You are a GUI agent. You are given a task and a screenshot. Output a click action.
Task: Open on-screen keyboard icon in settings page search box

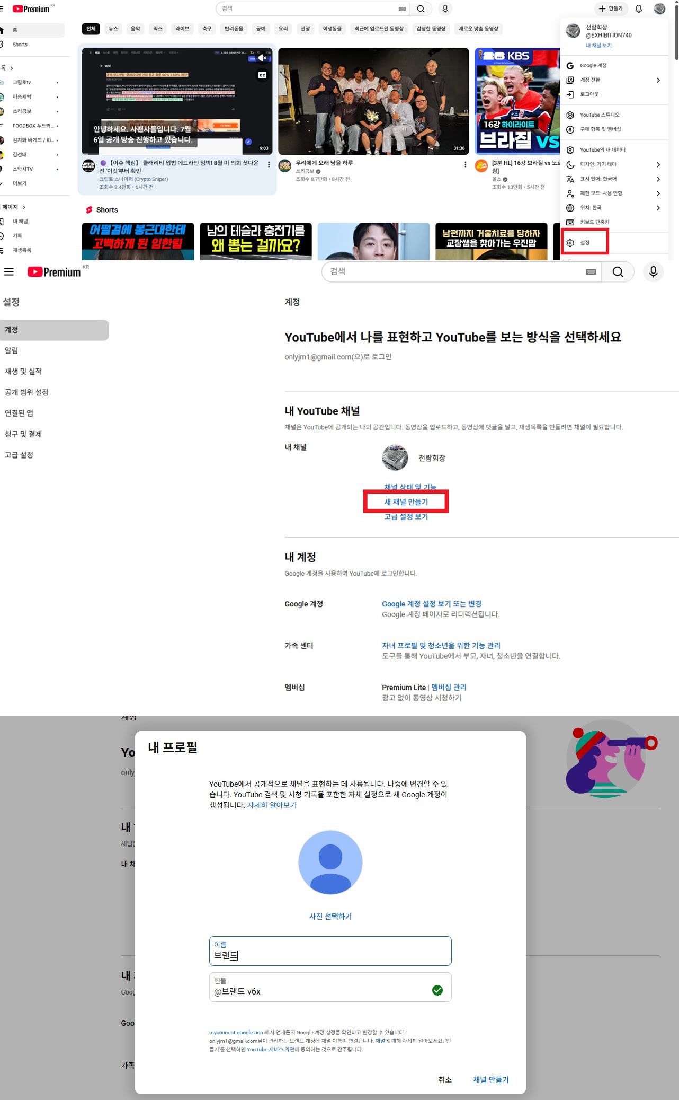591,272
